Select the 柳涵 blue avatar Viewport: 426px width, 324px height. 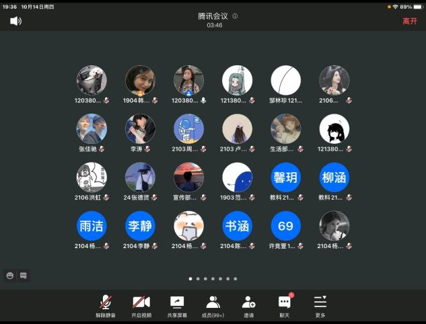coord(334,177)
